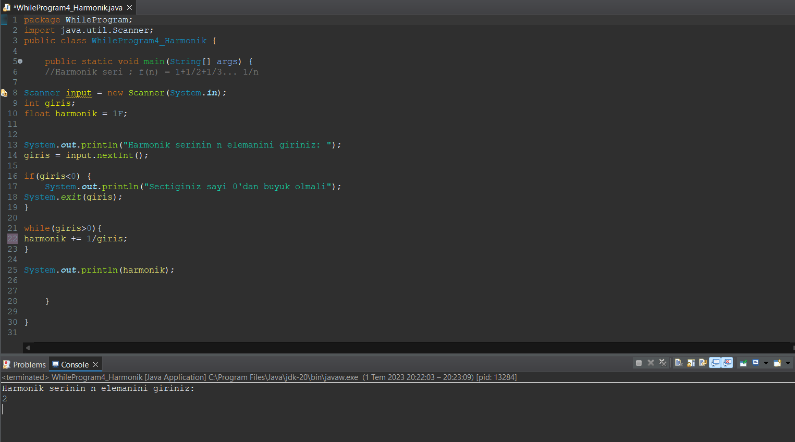Click 'giris = input.nextInt();' line

point(86,155)
